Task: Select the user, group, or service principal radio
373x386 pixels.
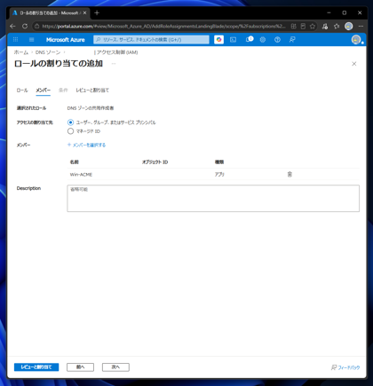Action: click(x=70, y=122)
